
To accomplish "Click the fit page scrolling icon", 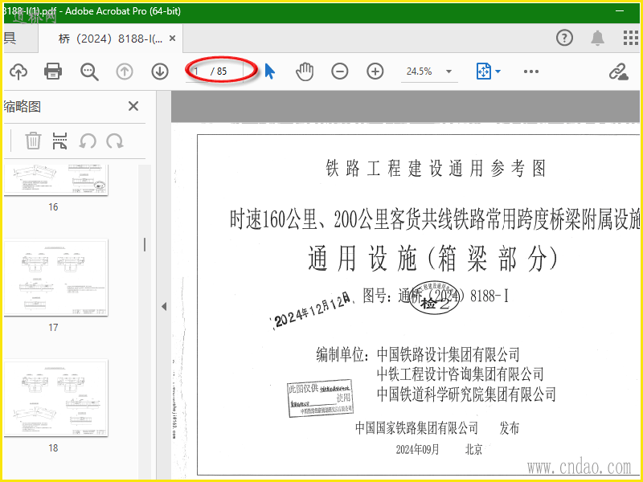I will (x=484, y=71).
